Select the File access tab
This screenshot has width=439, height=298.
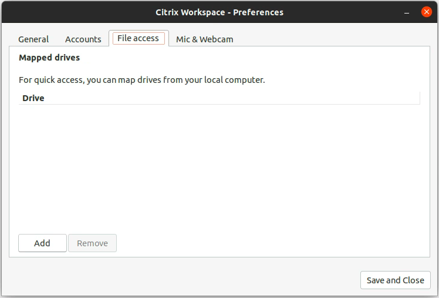tap(139, 38)
